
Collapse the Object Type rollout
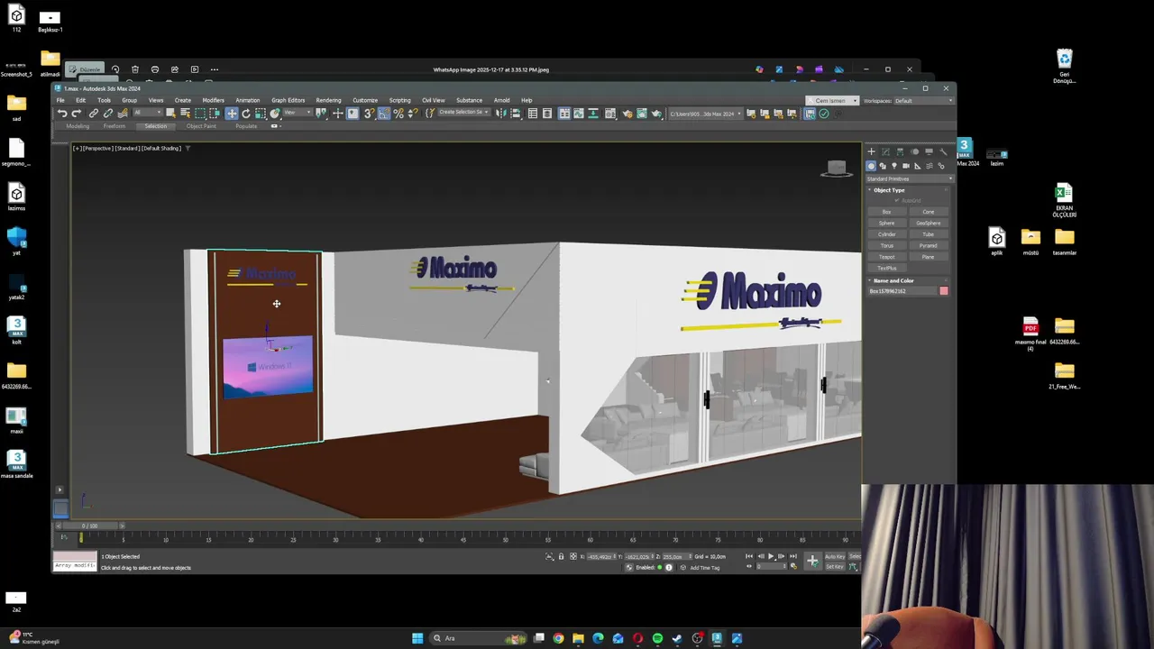coord(888,190)
